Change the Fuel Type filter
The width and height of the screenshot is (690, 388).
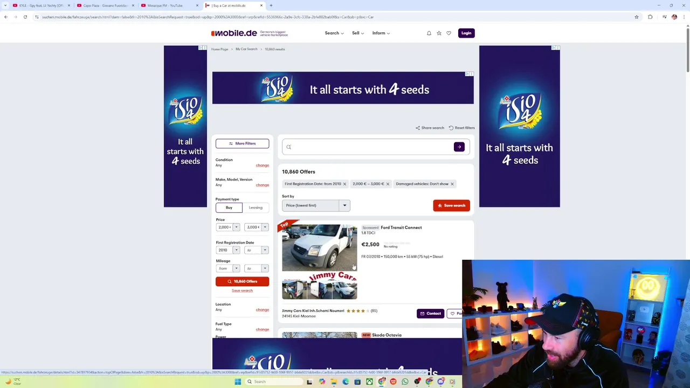click(263, 329)
